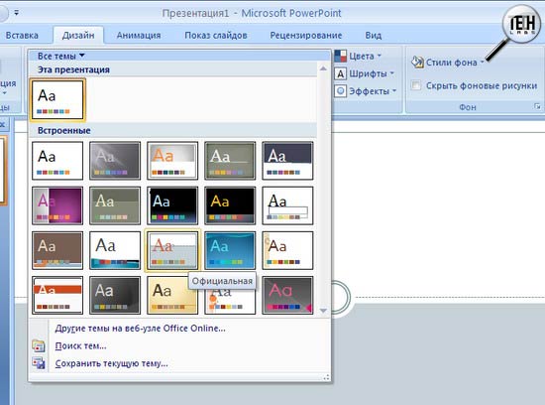Switch to the Рецензирование tab
Screen dimensions: 545x405
click(x=306, y=35)
